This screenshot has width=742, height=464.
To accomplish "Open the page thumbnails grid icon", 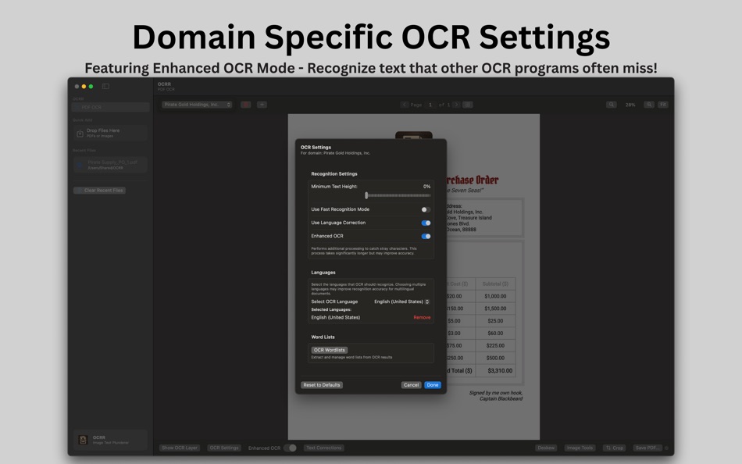I will pos(468,105).
